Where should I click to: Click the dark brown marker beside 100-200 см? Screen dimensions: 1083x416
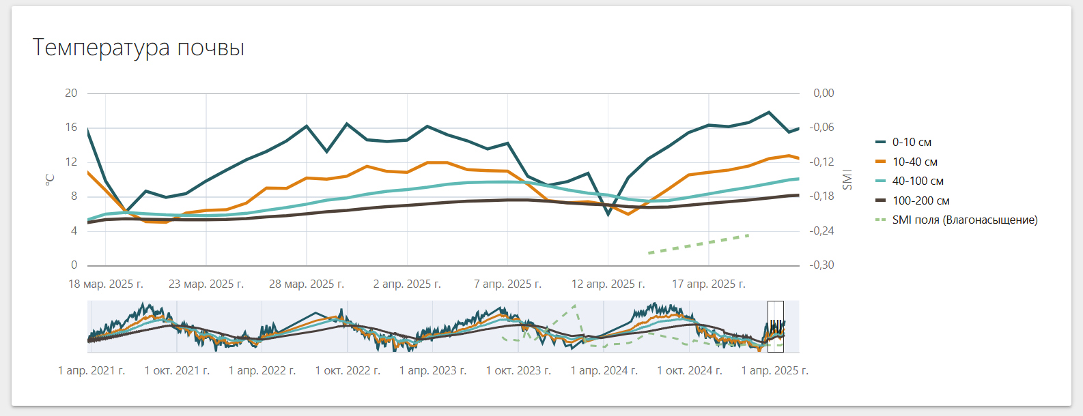(x=880, y=201)
